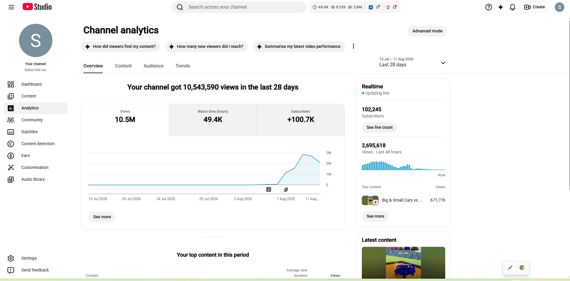The width and height of the screenshot is (570, 281).
Task: Select the Subscribers metric card
Action: [301, 120]
